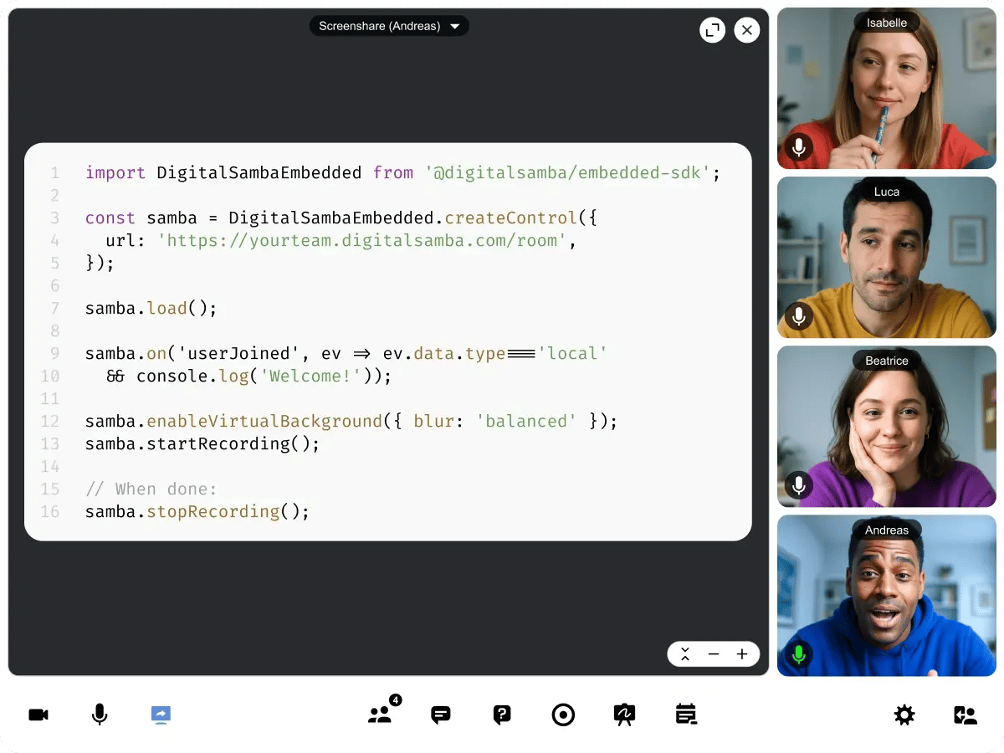
Task: Enter fullscreen for the screenshare
Action: pos(712,30)
